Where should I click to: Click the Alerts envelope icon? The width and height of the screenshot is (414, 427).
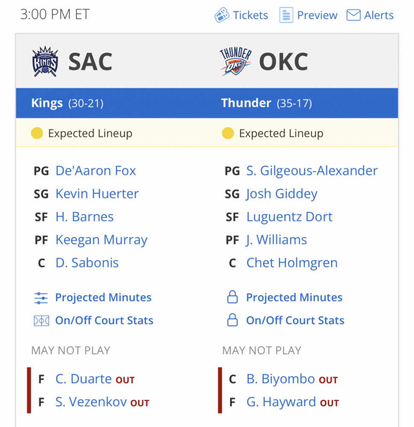(x=353, y=15)
